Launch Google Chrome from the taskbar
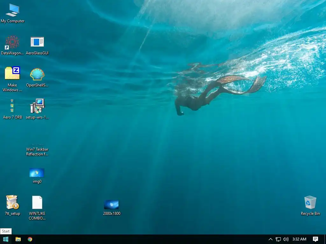Image resolution: width=326 pixels, height=244 pixels. point(30,239)
